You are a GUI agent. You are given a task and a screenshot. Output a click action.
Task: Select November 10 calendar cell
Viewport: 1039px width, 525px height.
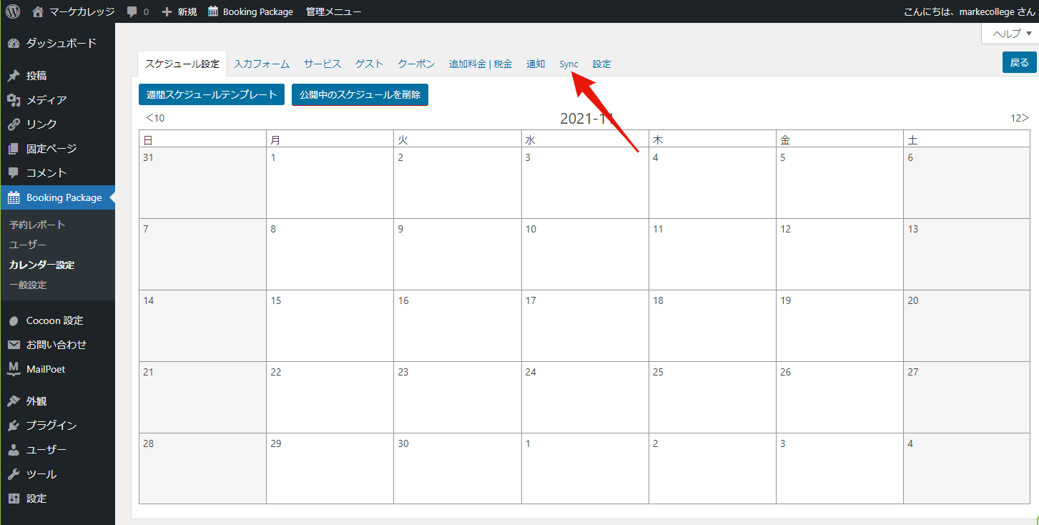[585, 254]
